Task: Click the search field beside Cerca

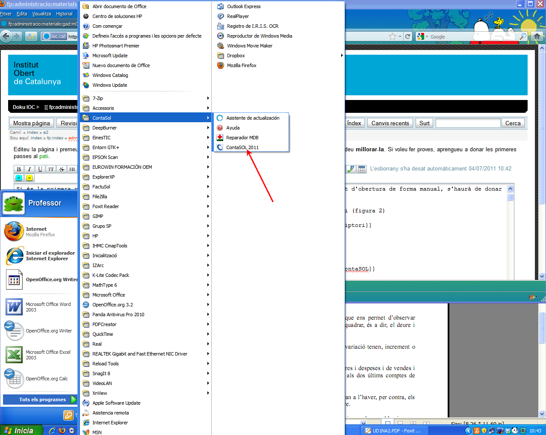Action: [468, 123]
